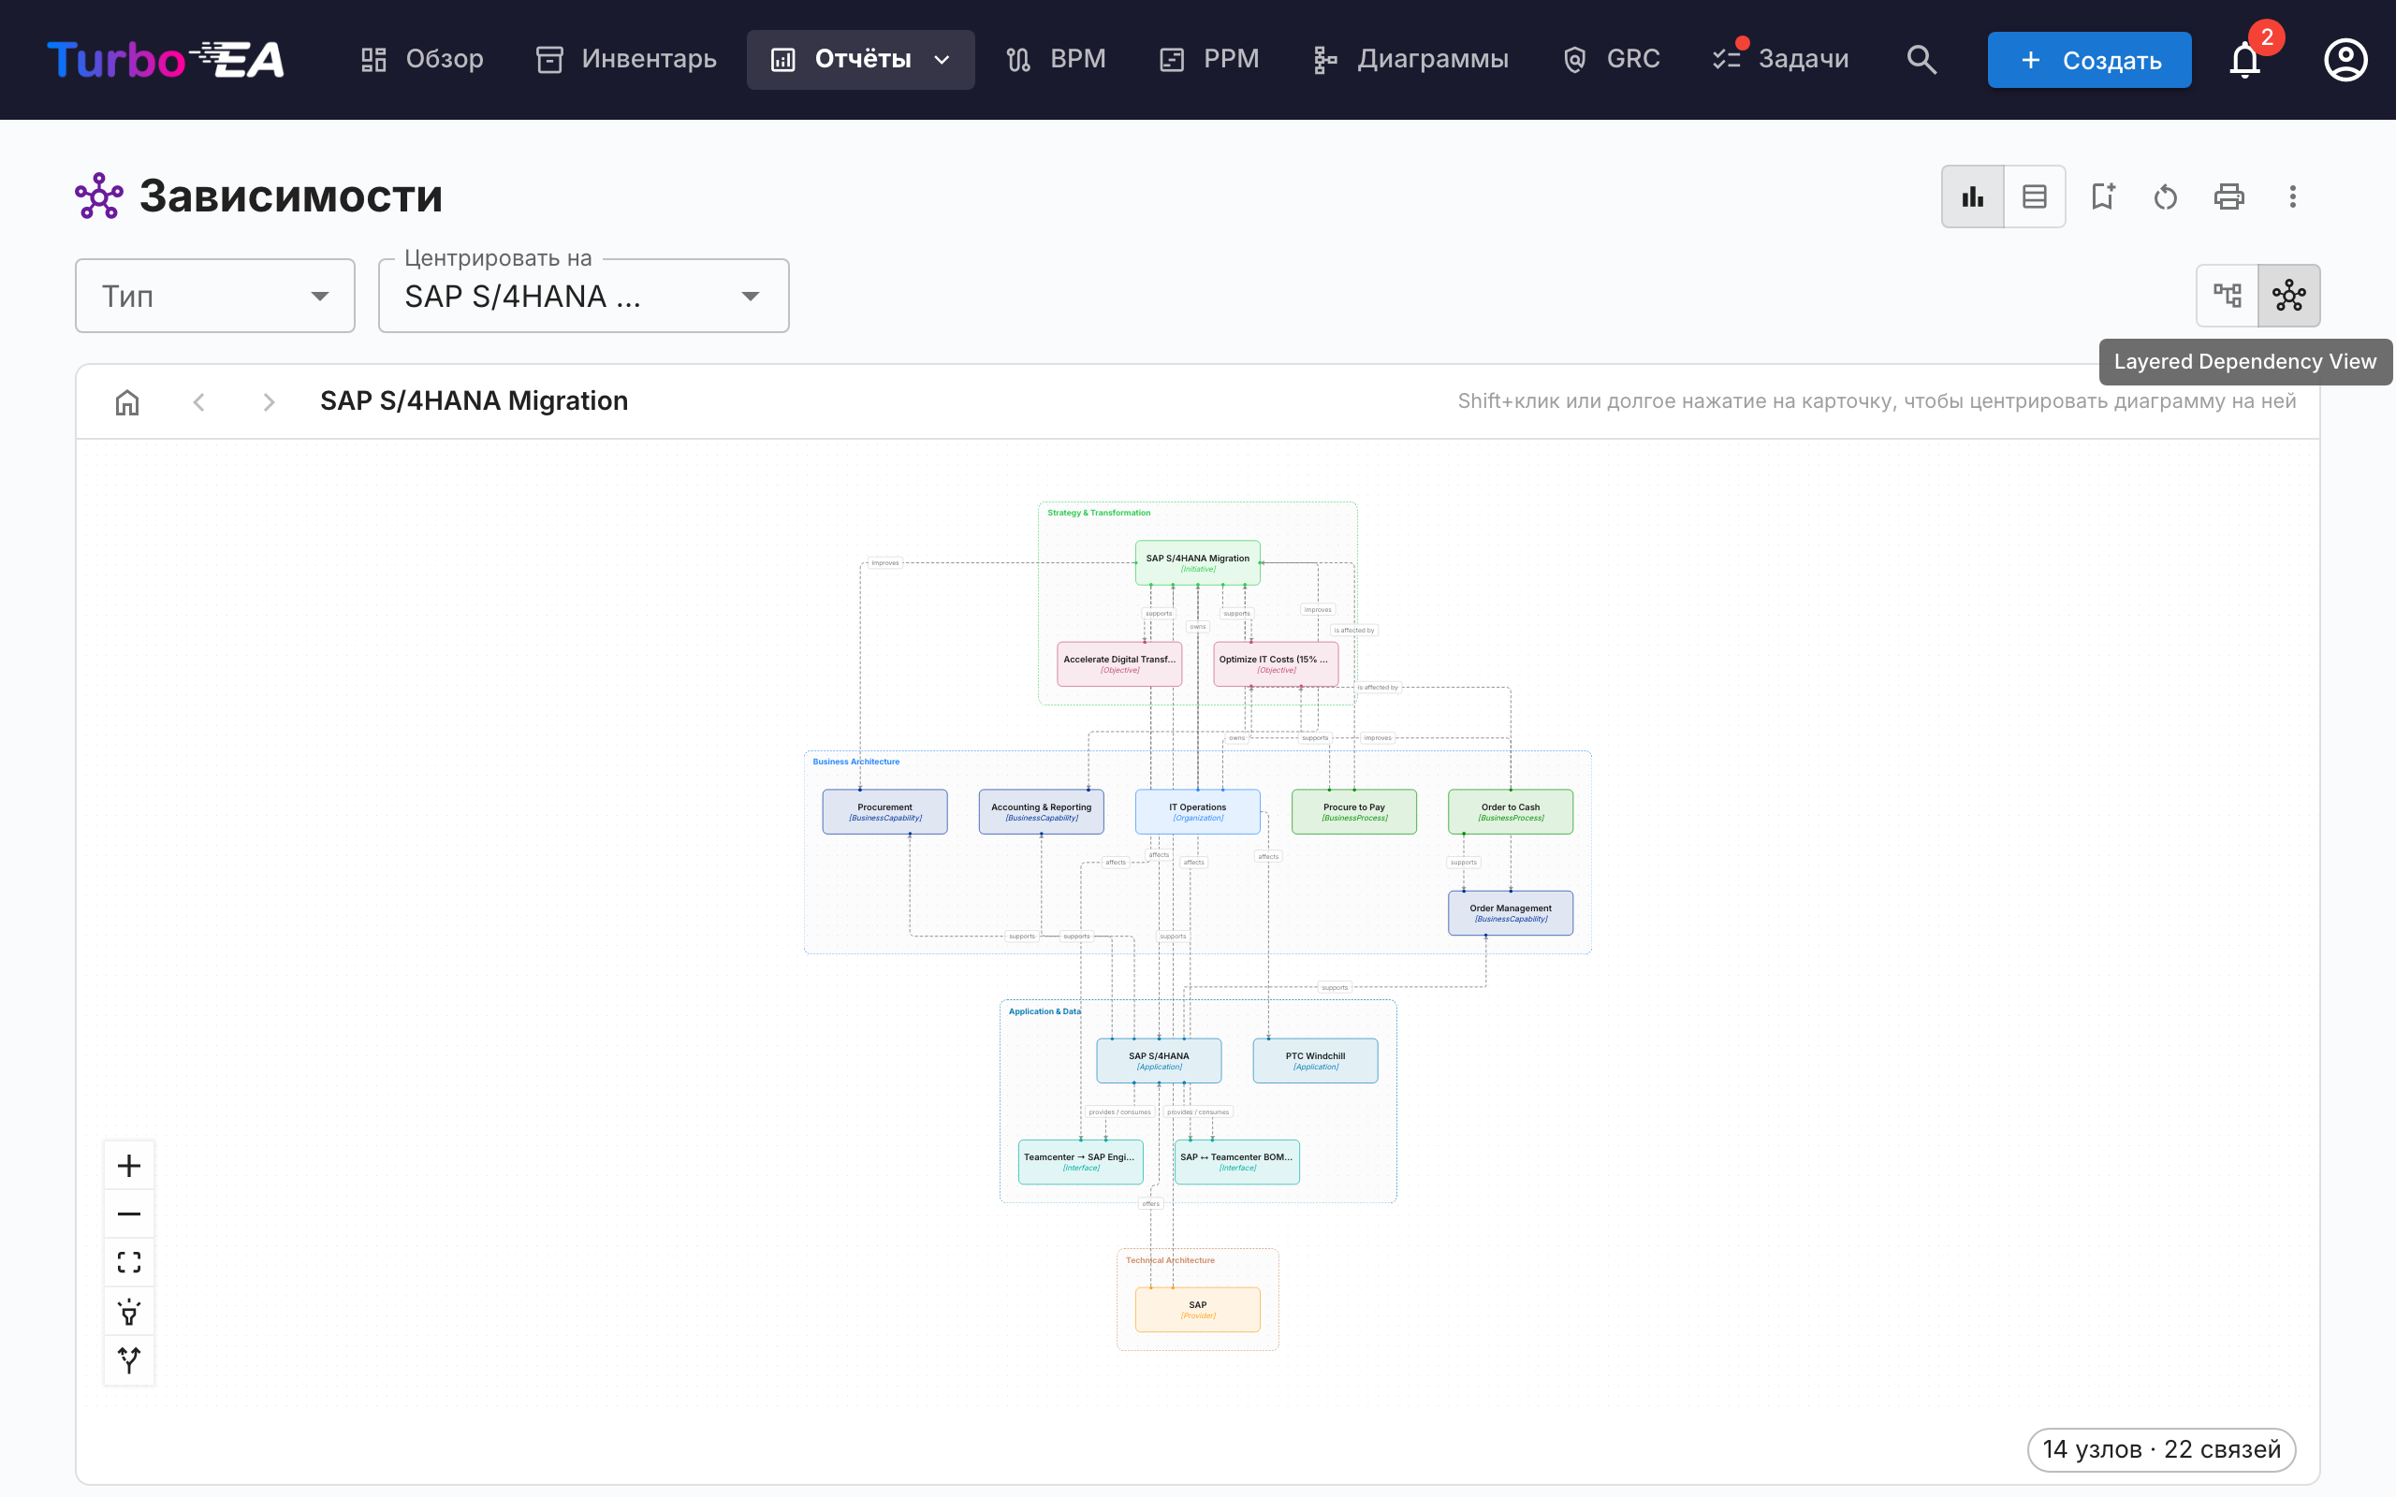
Task: Click the search magnifier icon
Action: tap(1921, 59)
